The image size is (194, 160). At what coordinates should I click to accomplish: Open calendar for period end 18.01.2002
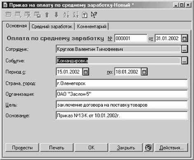144,72
